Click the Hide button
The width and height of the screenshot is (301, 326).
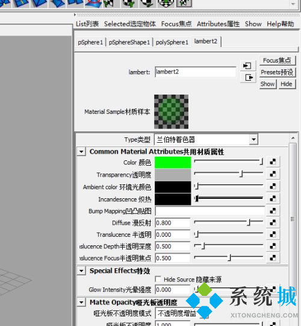point(287,84)
